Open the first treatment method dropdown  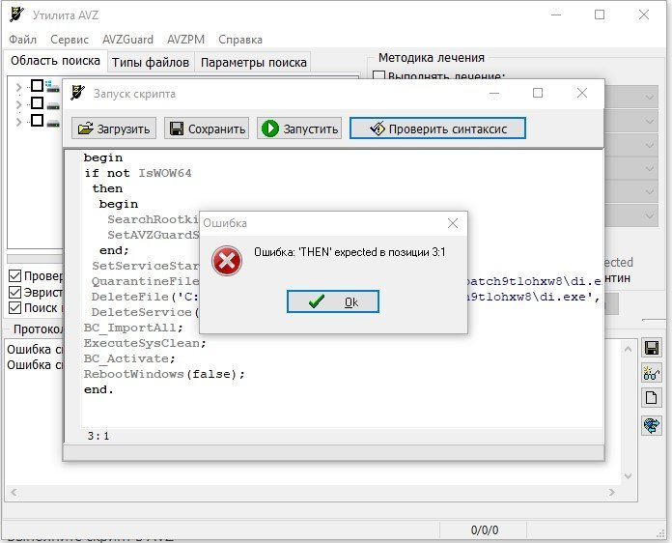point(649,97)
